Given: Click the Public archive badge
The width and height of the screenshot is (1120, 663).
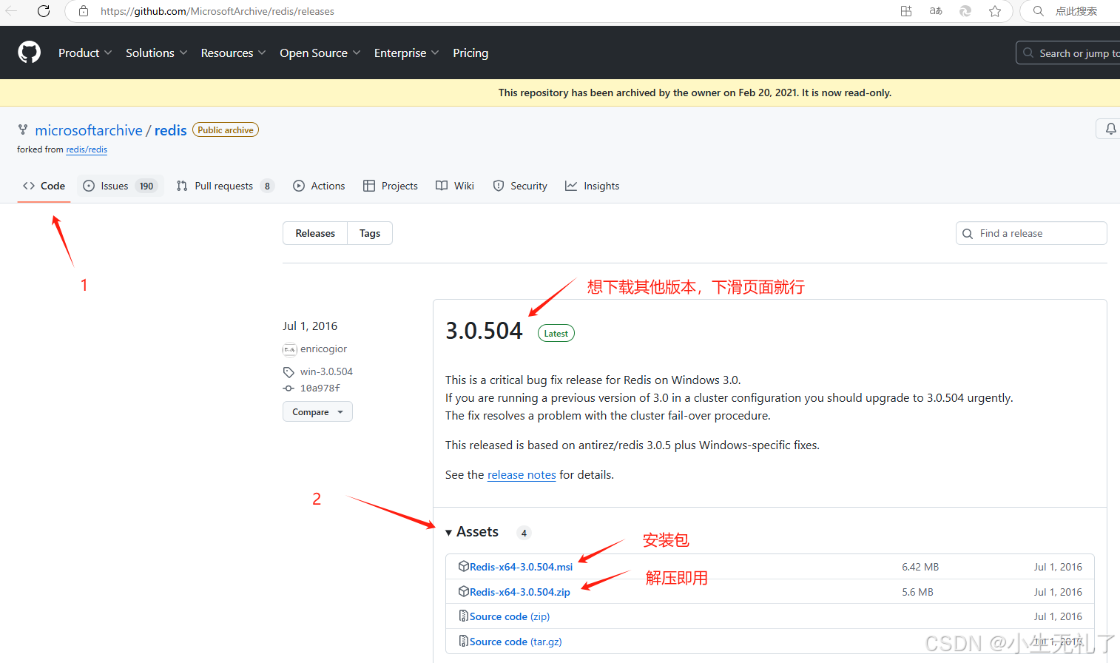Looking at the screenshot, I should click(226, 129).
